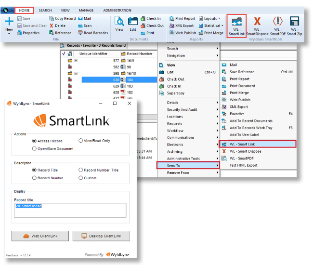The image size is (313, 265).
Task: Choose Add To Records Work Tray
Action: point(258,128)
